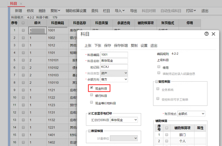This screenshot has width=222, height=146.
Task: Close the 科目 tab with its X icon
Action: (21, 3)
